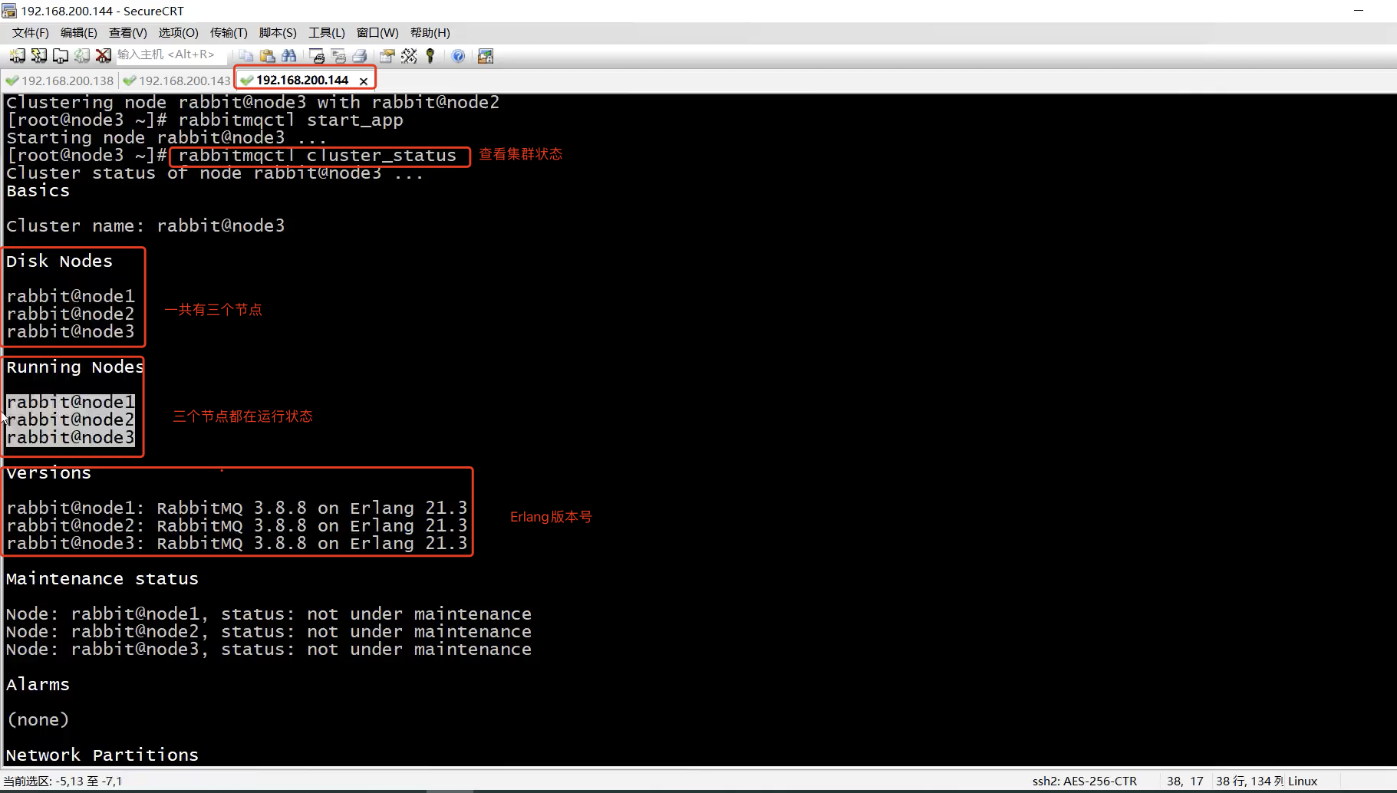Screen dimensions: 1397x793
Task: Click 'rabbit@node2: RabbitMQ 3.8.8' version line
Action: (237, 525)
